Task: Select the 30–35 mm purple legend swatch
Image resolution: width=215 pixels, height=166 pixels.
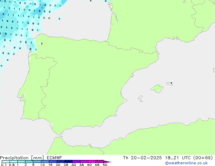Action: [x=76, y=162]
